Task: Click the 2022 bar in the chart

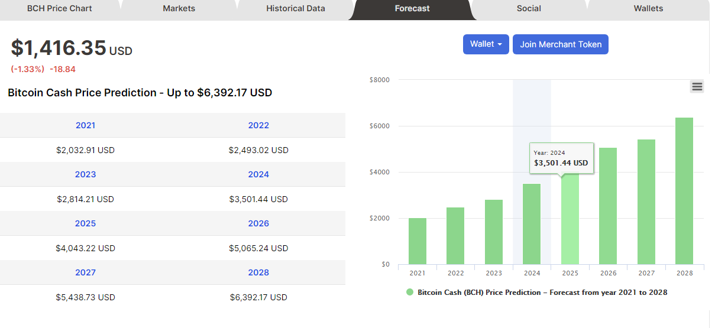Action: tap(455, 236)
